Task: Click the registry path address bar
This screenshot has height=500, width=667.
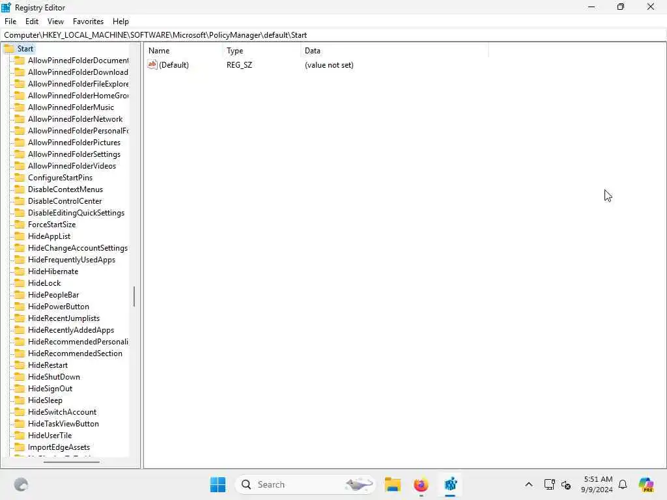Action: [333, 35]
